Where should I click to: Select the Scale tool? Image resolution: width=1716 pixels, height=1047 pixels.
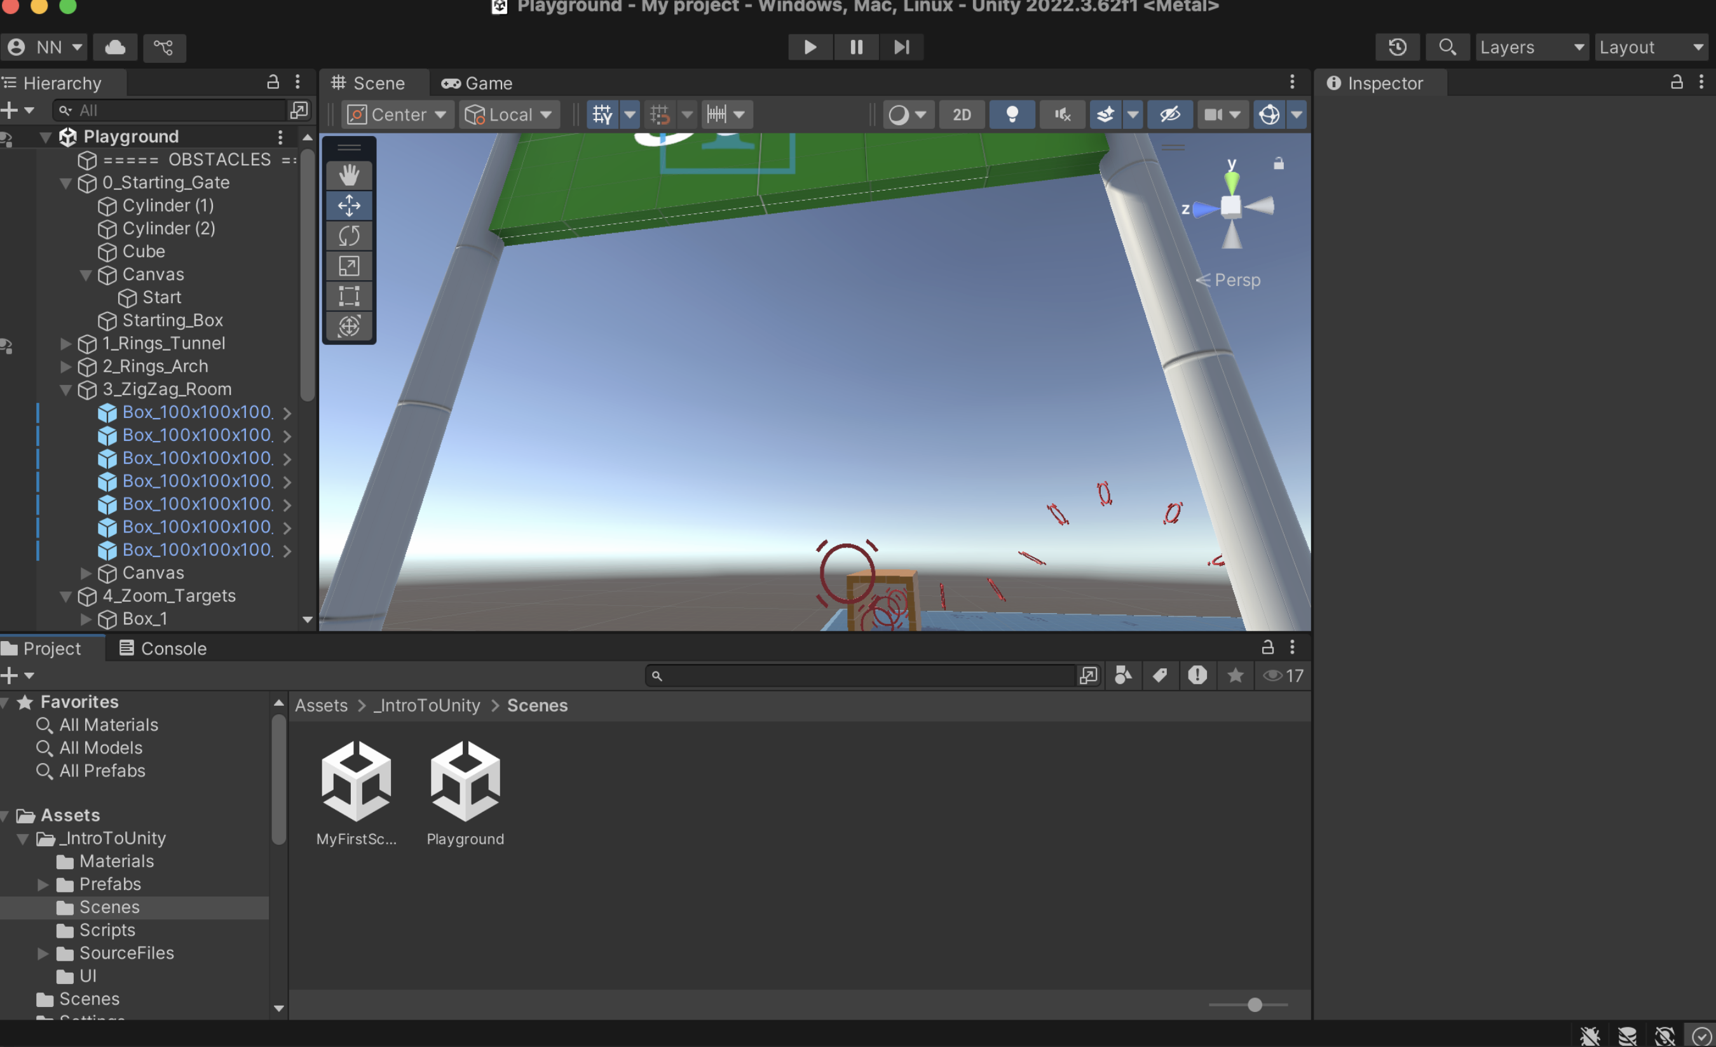(349, 266)
